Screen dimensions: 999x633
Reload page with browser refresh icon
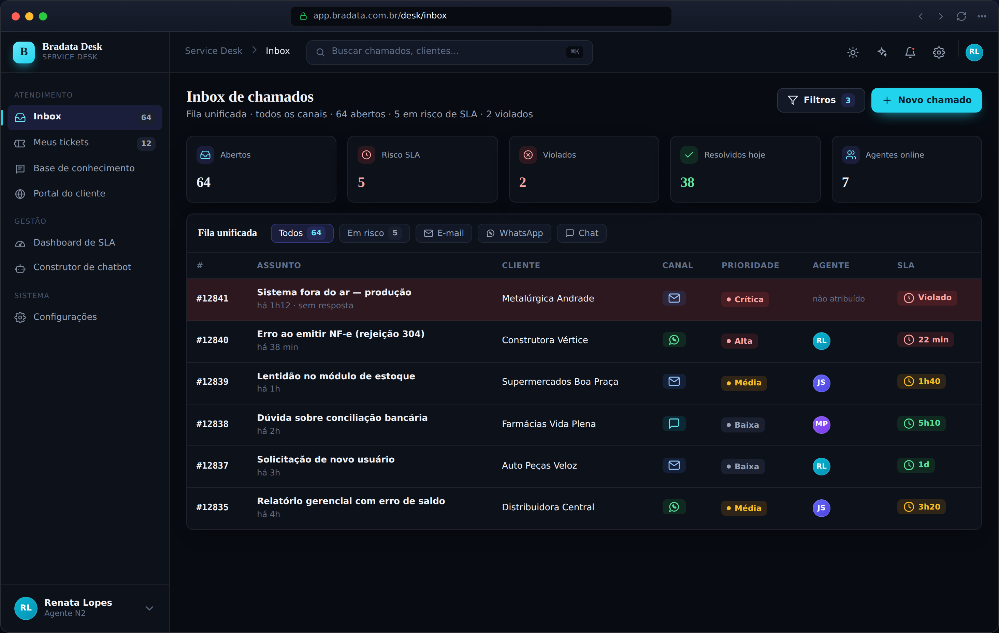[x=961, y=16]
